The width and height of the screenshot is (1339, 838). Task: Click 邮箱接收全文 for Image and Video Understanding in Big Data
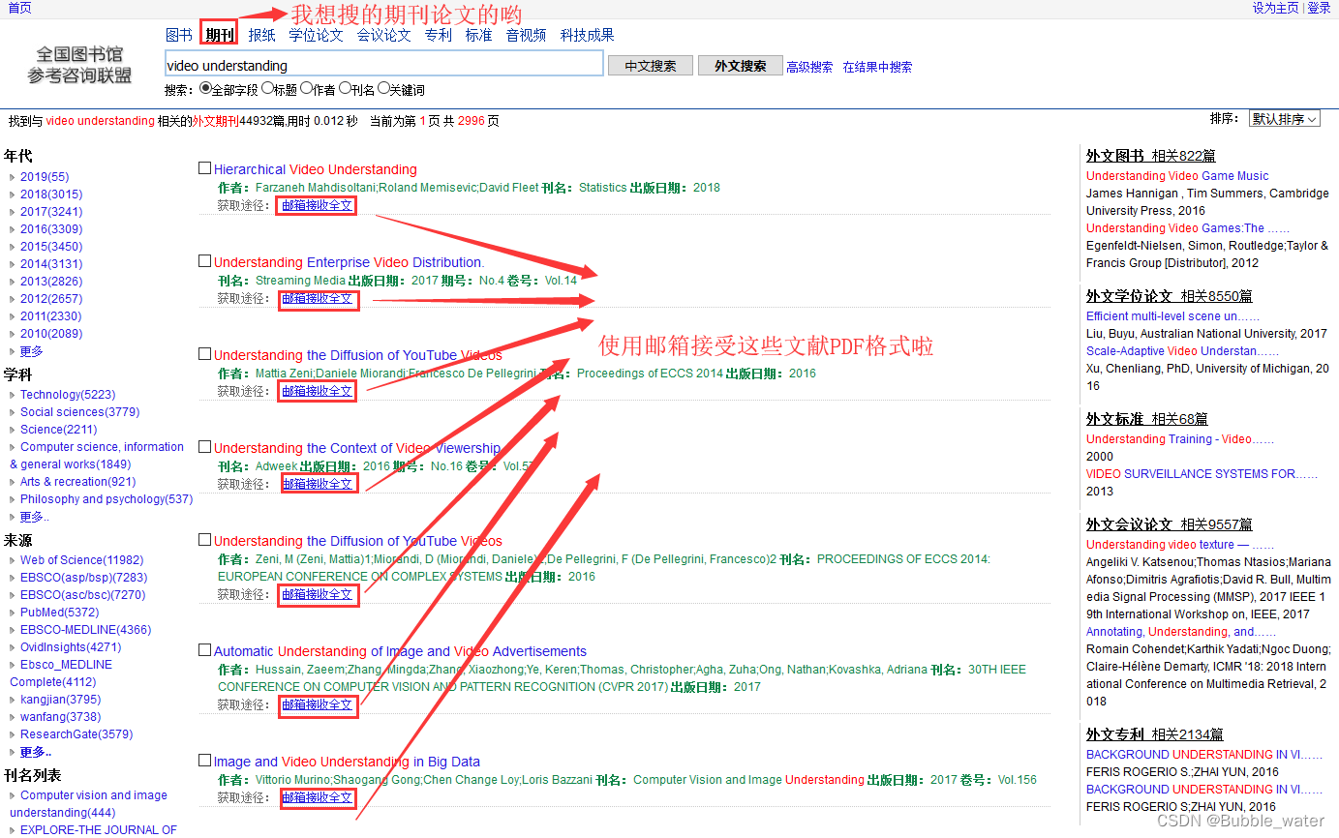coord(317,797)
